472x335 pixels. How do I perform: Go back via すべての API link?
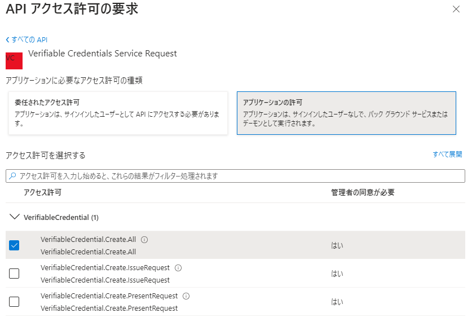coord(27,39)
